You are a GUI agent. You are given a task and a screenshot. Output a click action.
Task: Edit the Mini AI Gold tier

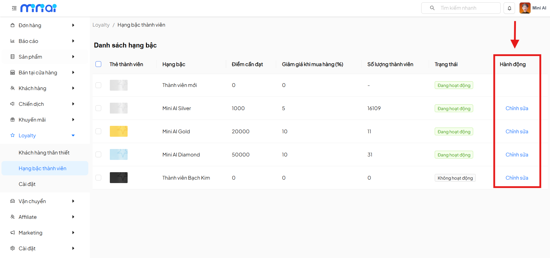click(x=516, y=132)
